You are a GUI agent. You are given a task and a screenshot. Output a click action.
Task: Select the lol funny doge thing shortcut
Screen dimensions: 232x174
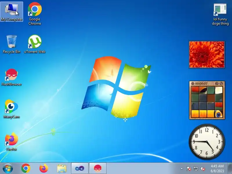tap(220, 14)
